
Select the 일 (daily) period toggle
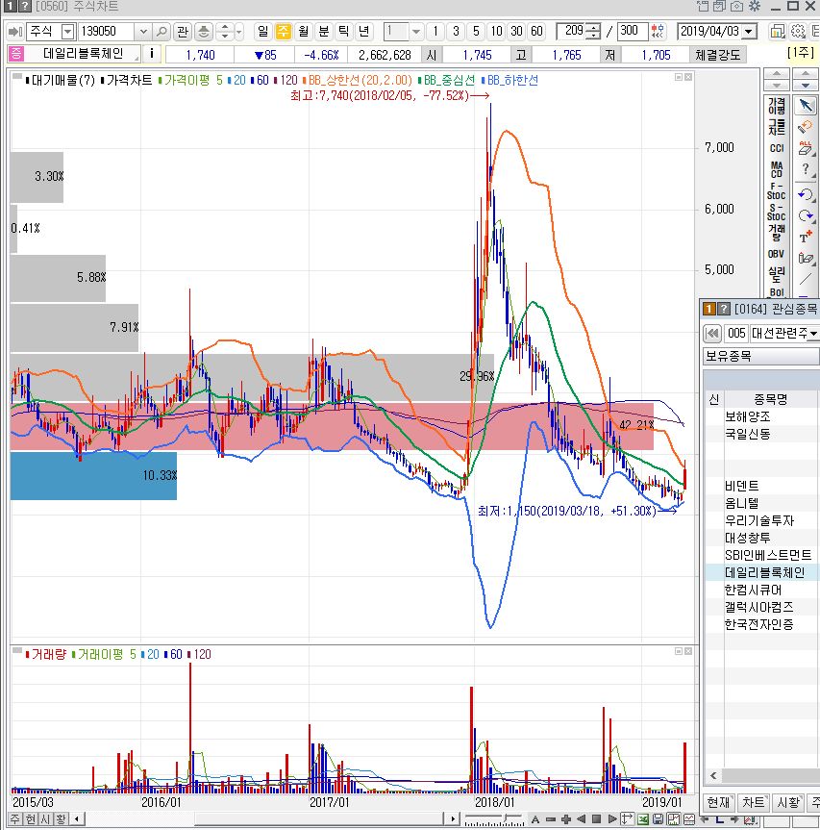tap(263, 31)
